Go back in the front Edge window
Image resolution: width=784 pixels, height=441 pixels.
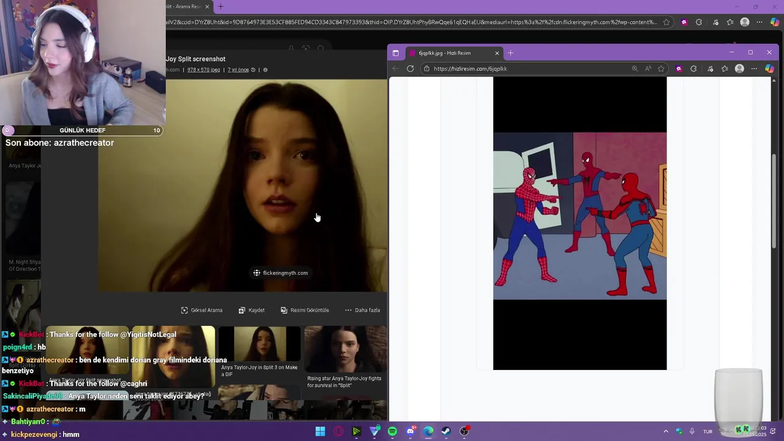point(396,69)
